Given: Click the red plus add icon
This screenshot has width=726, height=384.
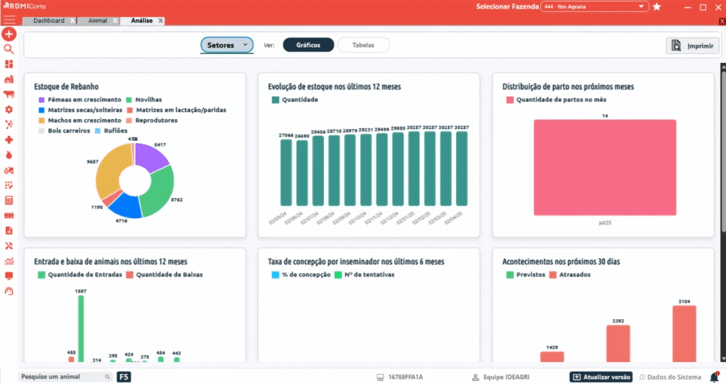Looking at the screenshot, I should point(9,34).
